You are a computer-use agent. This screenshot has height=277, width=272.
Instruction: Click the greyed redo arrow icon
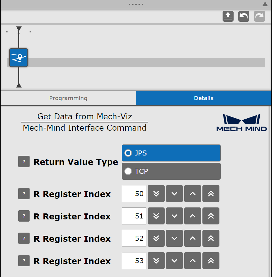(259, 16)
